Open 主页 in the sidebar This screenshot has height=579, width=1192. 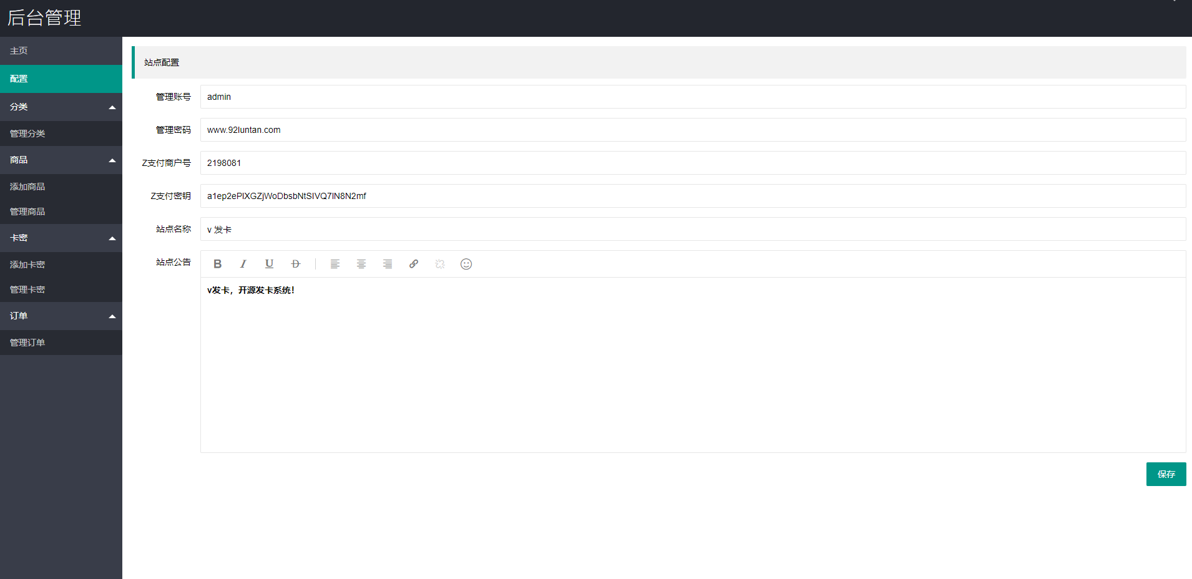coord(61,51)
